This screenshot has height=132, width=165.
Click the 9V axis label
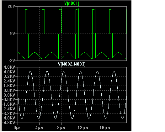(13, 34)
